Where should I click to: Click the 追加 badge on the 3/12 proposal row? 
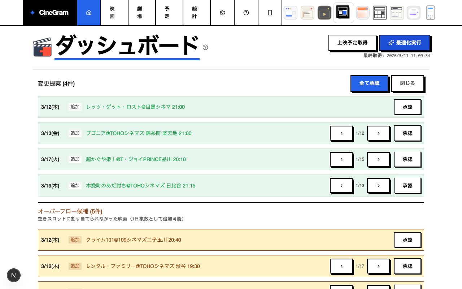[x=75, y=107]
